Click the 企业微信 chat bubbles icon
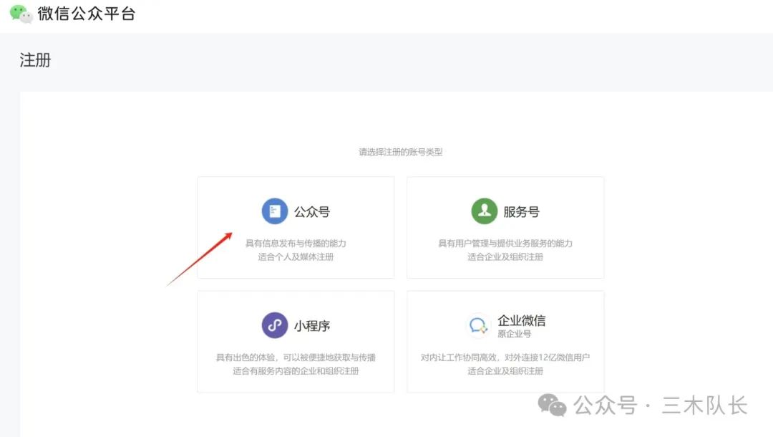Screen dimensions: 773x437 (477, 324)
